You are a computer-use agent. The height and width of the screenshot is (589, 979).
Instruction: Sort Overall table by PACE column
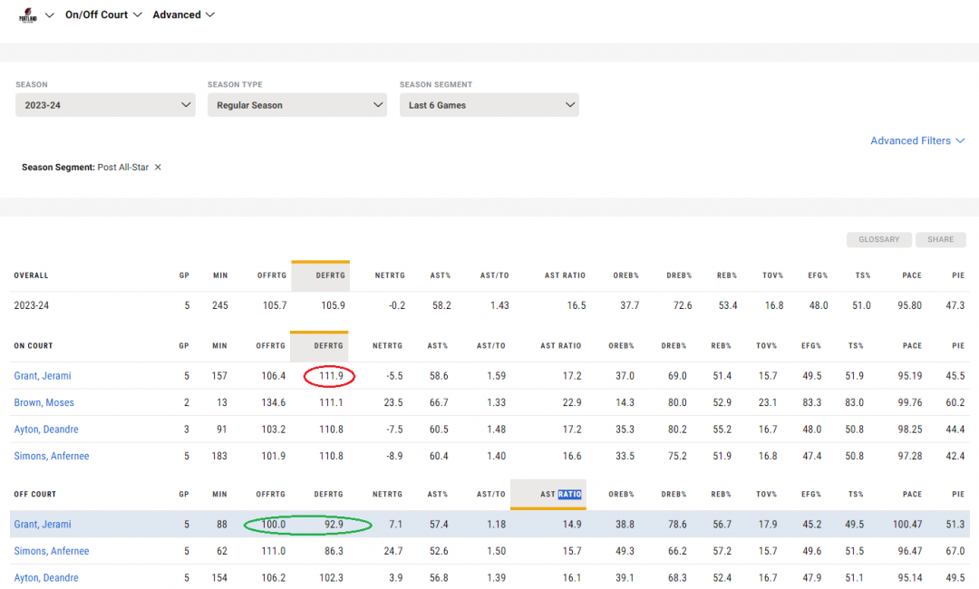tap(912, 275)
